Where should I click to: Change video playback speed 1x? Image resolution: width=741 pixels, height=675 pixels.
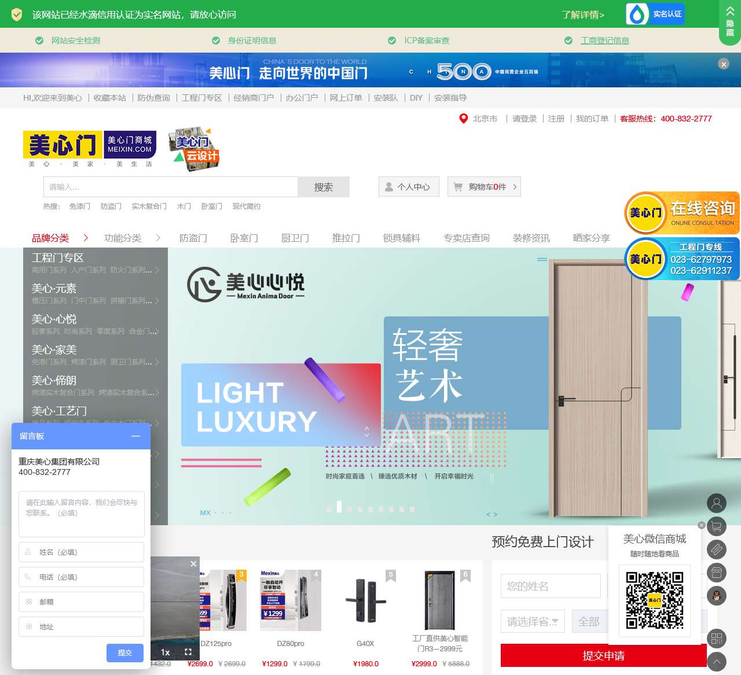click(165, 652)
